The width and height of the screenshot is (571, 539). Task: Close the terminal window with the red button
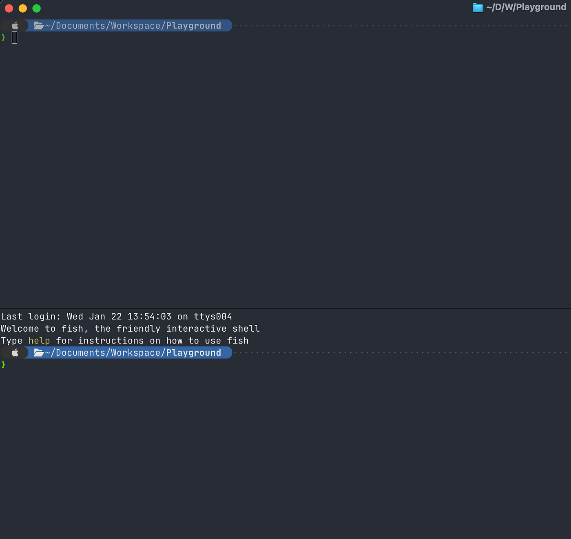click(9, 8)
